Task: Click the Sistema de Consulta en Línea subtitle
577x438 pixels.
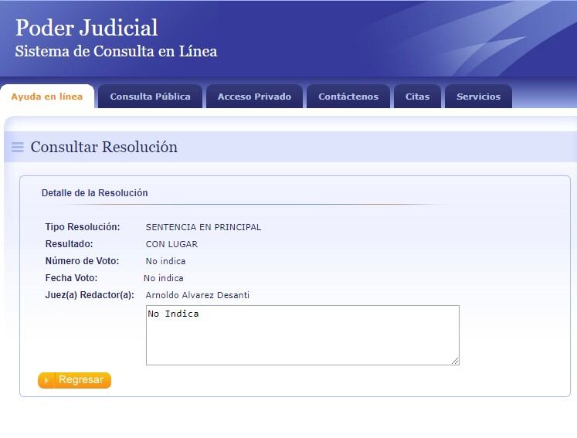Action: (x=116, y=52)
